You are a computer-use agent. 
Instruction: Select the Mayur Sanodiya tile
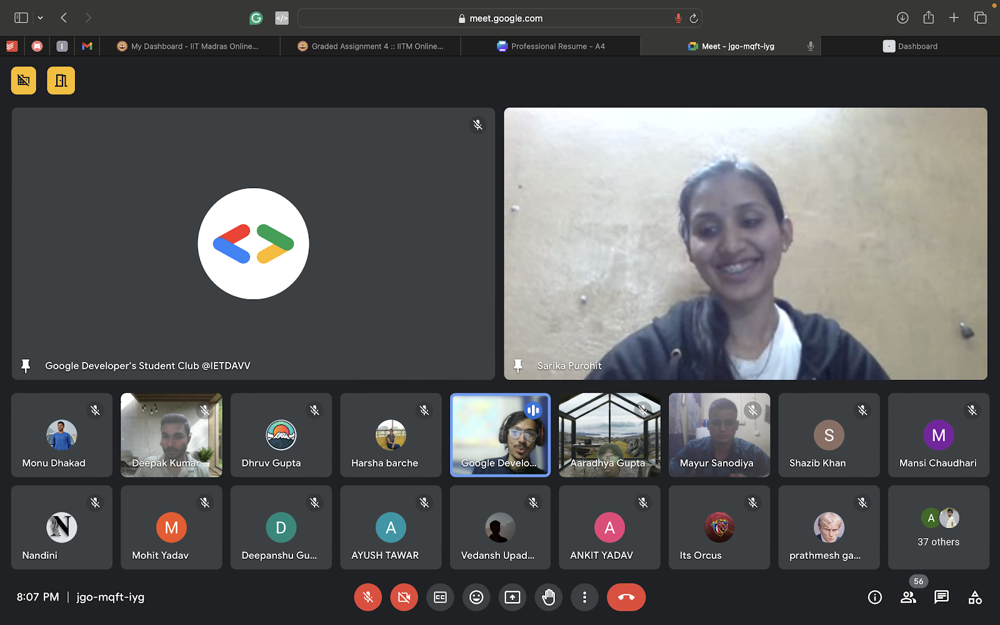click(719, 435)
